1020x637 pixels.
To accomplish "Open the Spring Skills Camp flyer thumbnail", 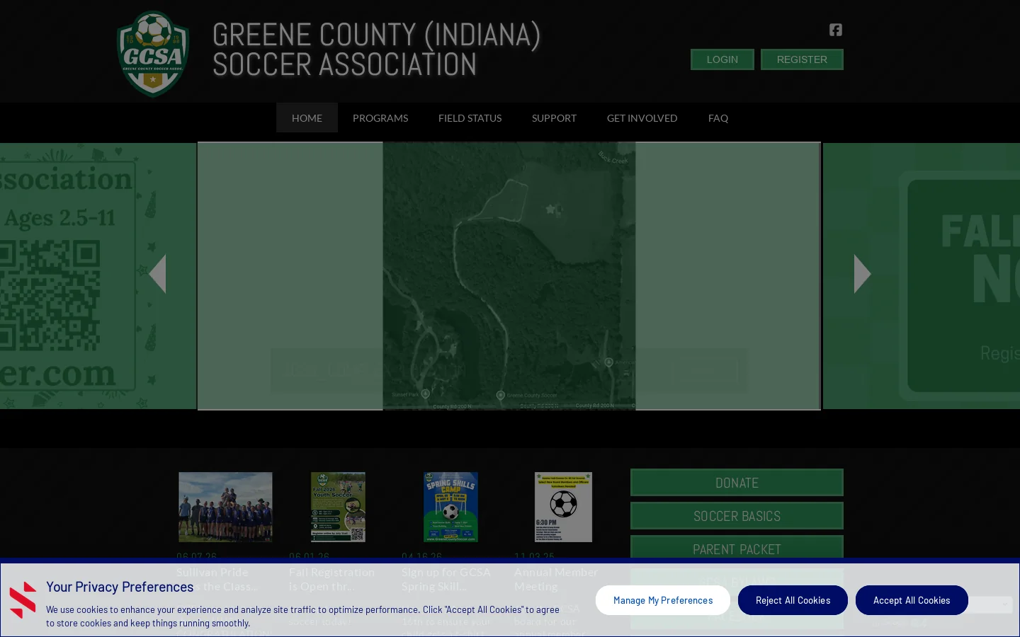I will [450, 507].
